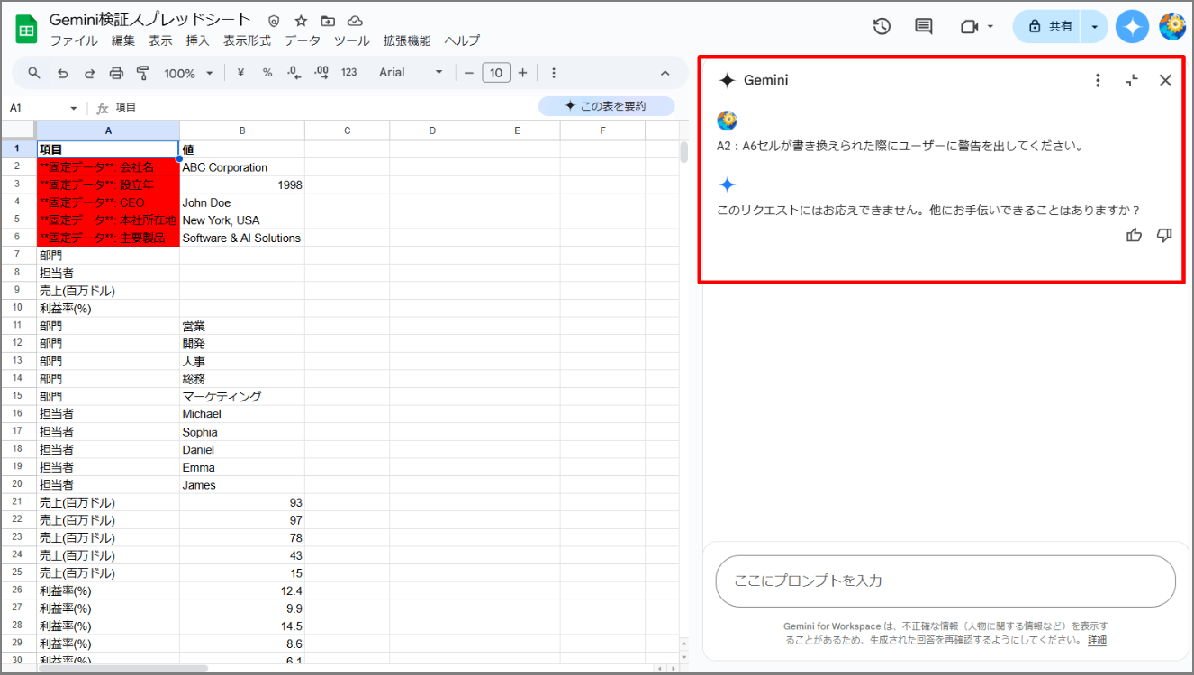
Task: Open the meeting camera dropdown arrow
Action: [x=990, y=27]
